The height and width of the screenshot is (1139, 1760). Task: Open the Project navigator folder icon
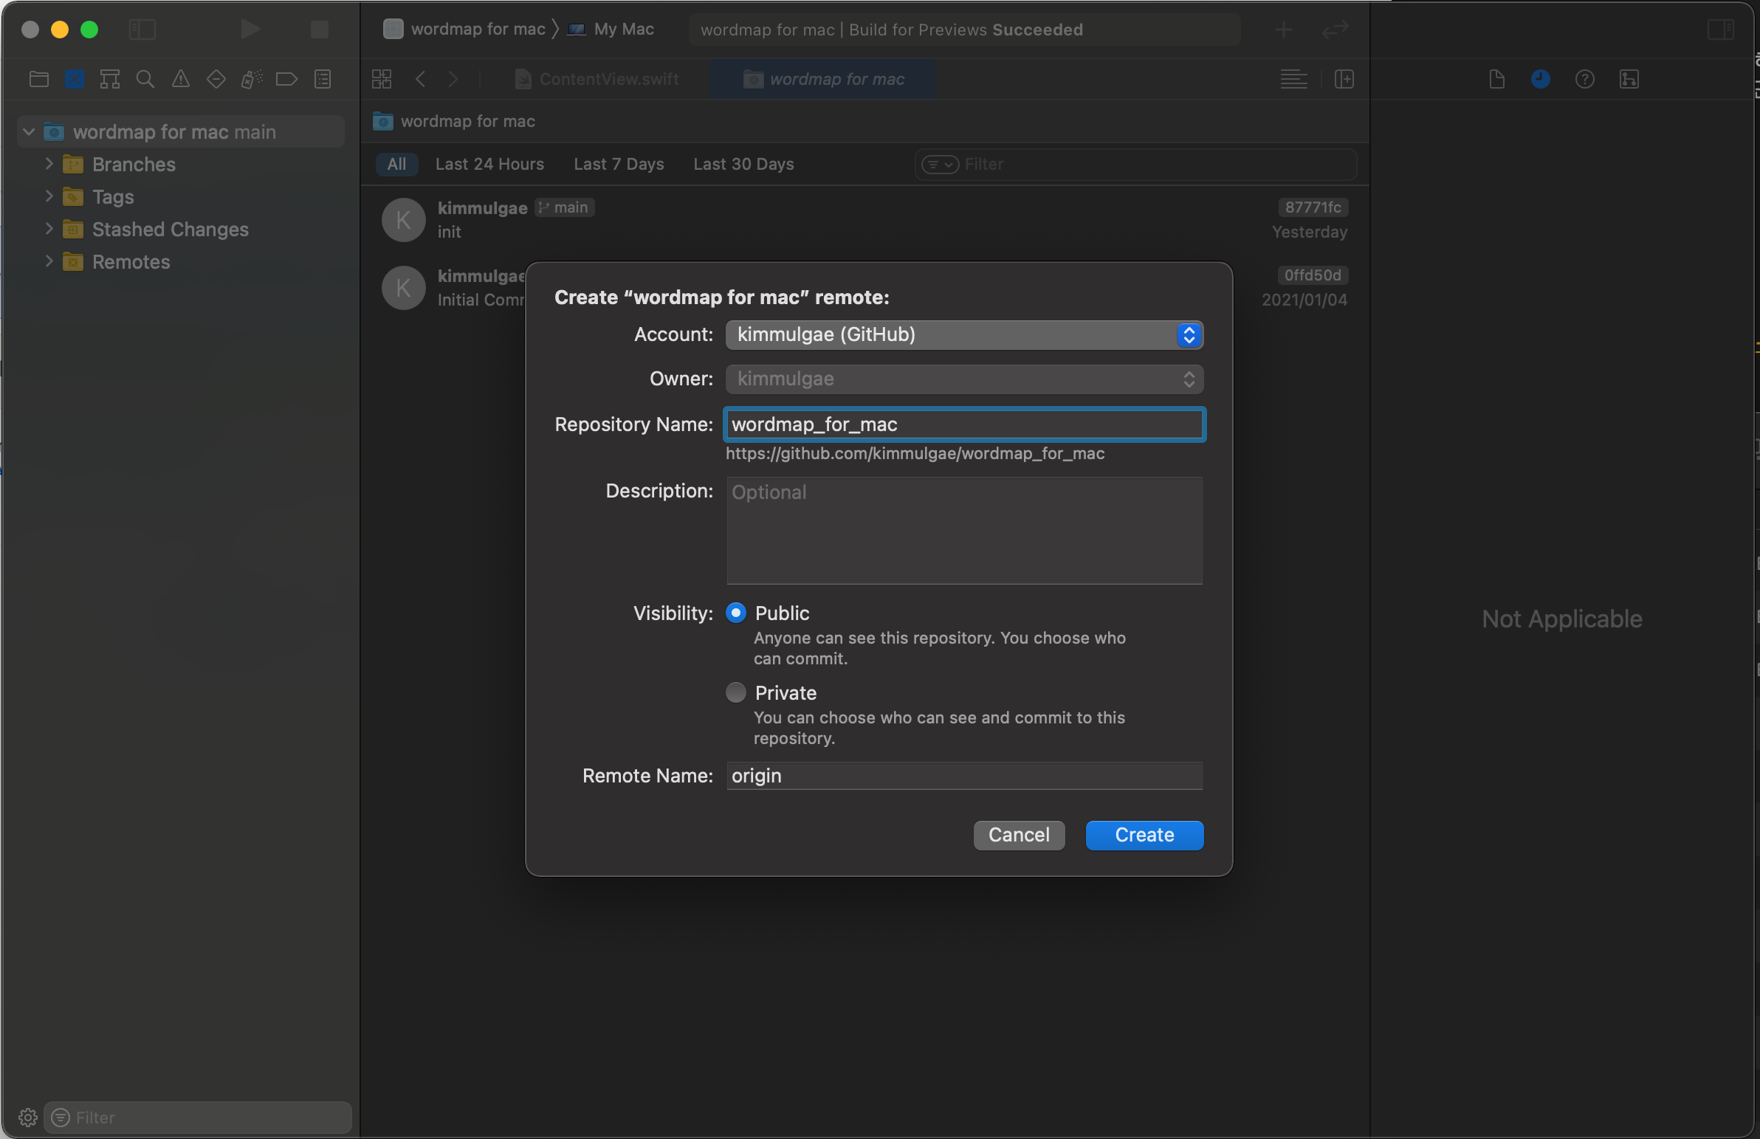point(38,79)
